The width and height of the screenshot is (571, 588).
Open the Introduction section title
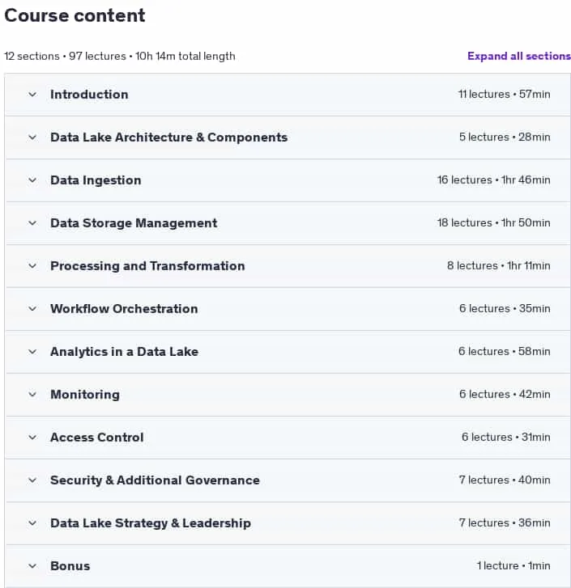[89, 95]
